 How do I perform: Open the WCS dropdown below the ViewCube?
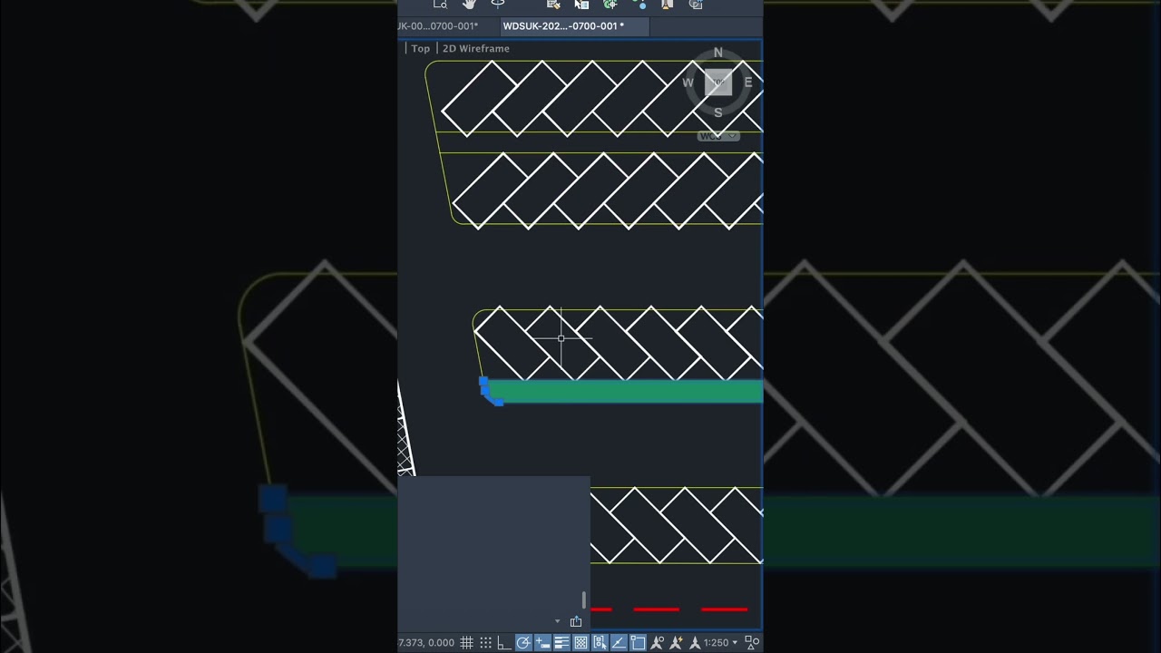click(718, 136)
